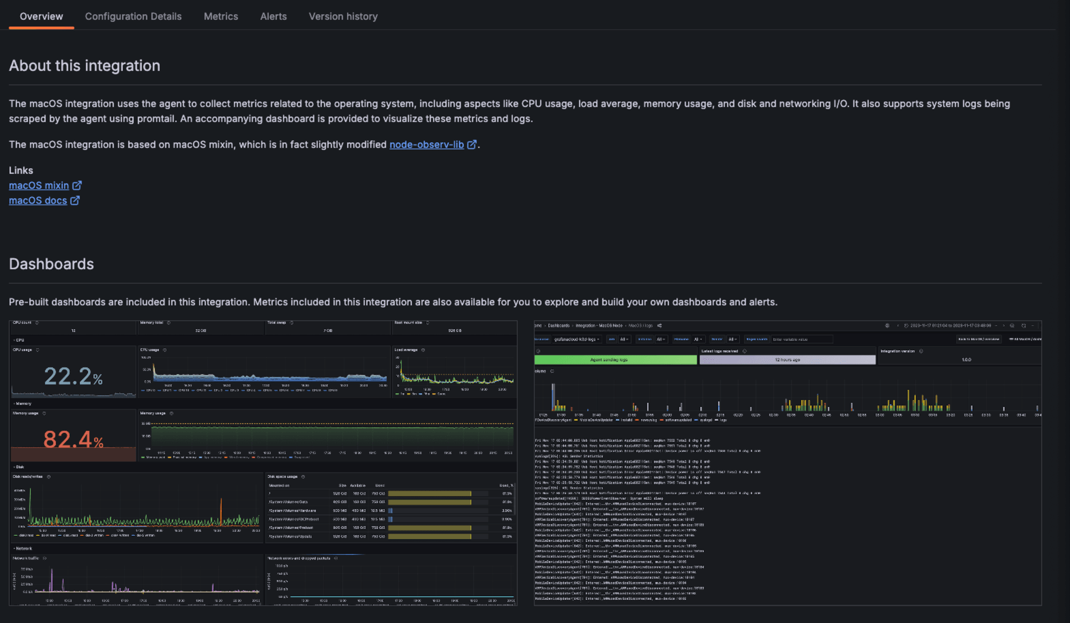Click external-link icon beside macOS docs
The height and width of the screenshot is (623, 1070).
pos(75,200)
